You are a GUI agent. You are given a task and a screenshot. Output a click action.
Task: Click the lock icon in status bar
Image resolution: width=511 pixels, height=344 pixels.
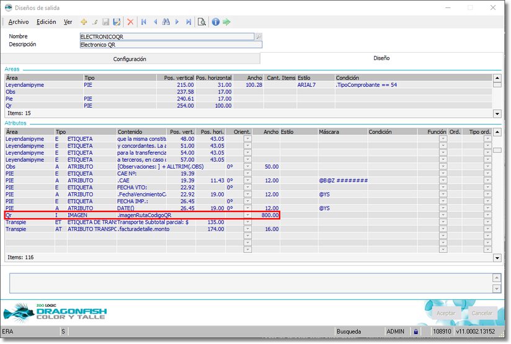point(416,332)
